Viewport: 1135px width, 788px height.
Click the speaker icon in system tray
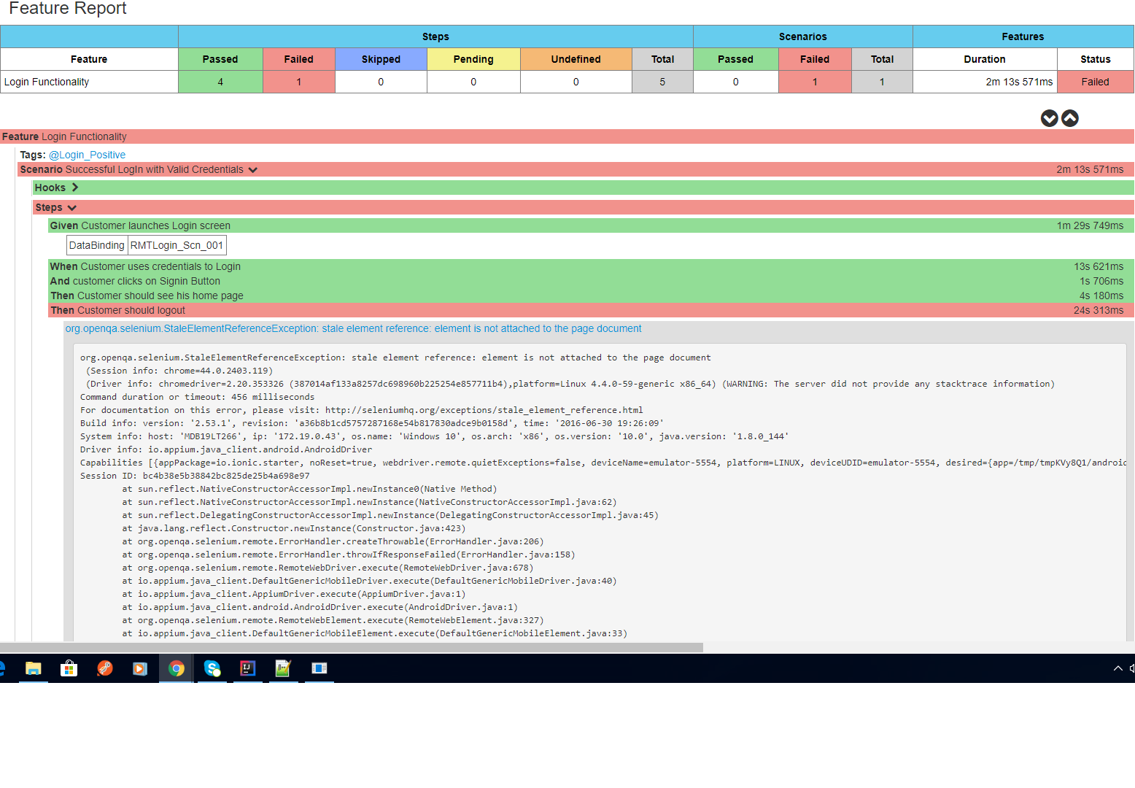[1131, 668]
